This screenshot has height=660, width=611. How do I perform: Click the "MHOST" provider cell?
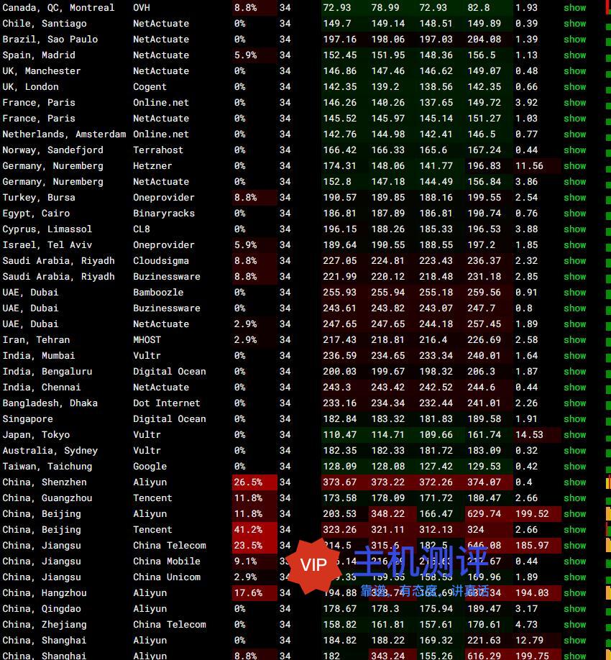pyautogui.click(x=147, y=339)
